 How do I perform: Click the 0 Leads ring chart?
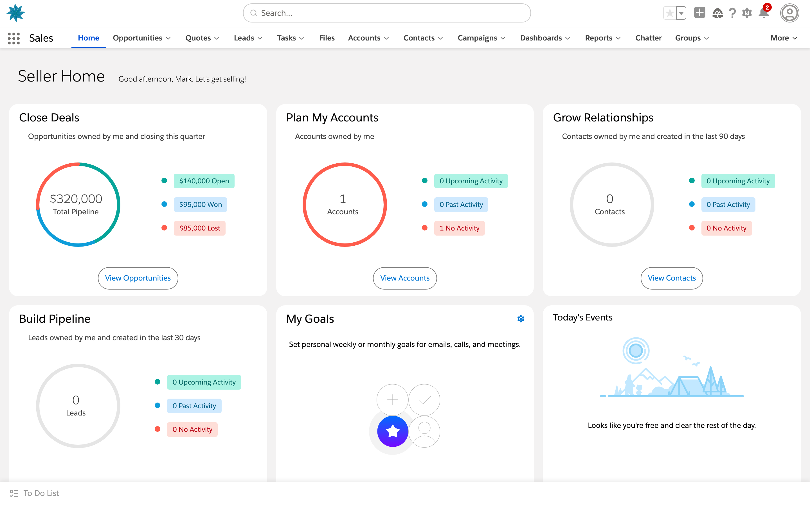[x=78, y=406]
